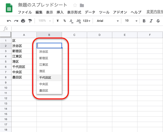Choose 中央区 from the dropdown list

(49, 84)
